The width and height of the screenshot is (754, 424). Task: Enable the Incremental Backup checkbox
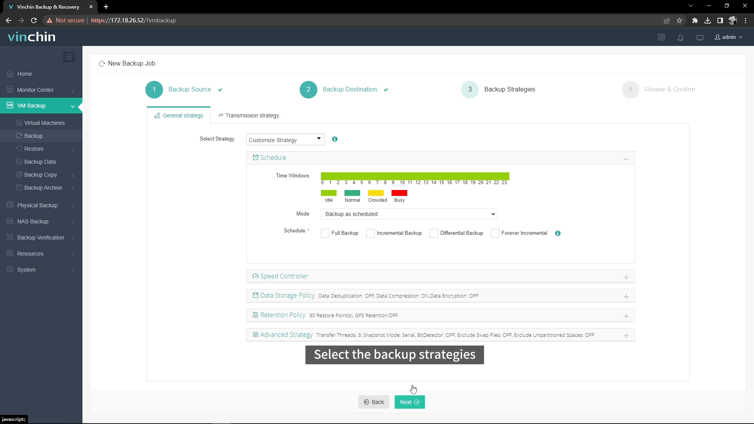pyautogui.click(x=370, y=233)
